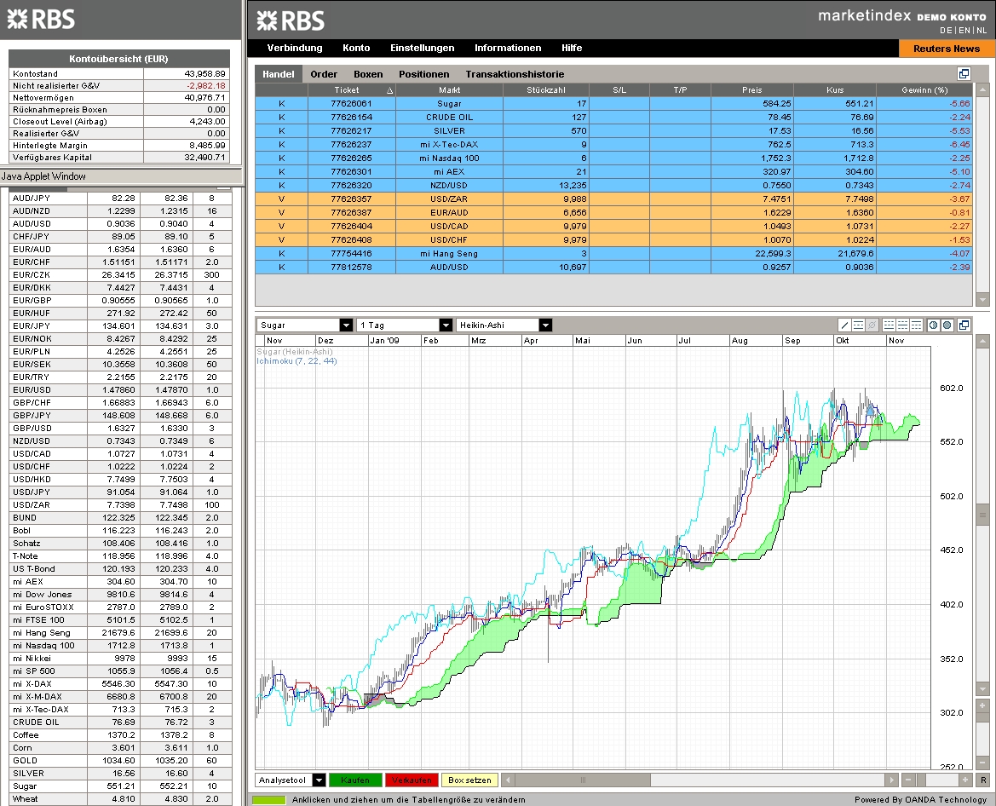Select the horizontal line drawing tool

858,325
